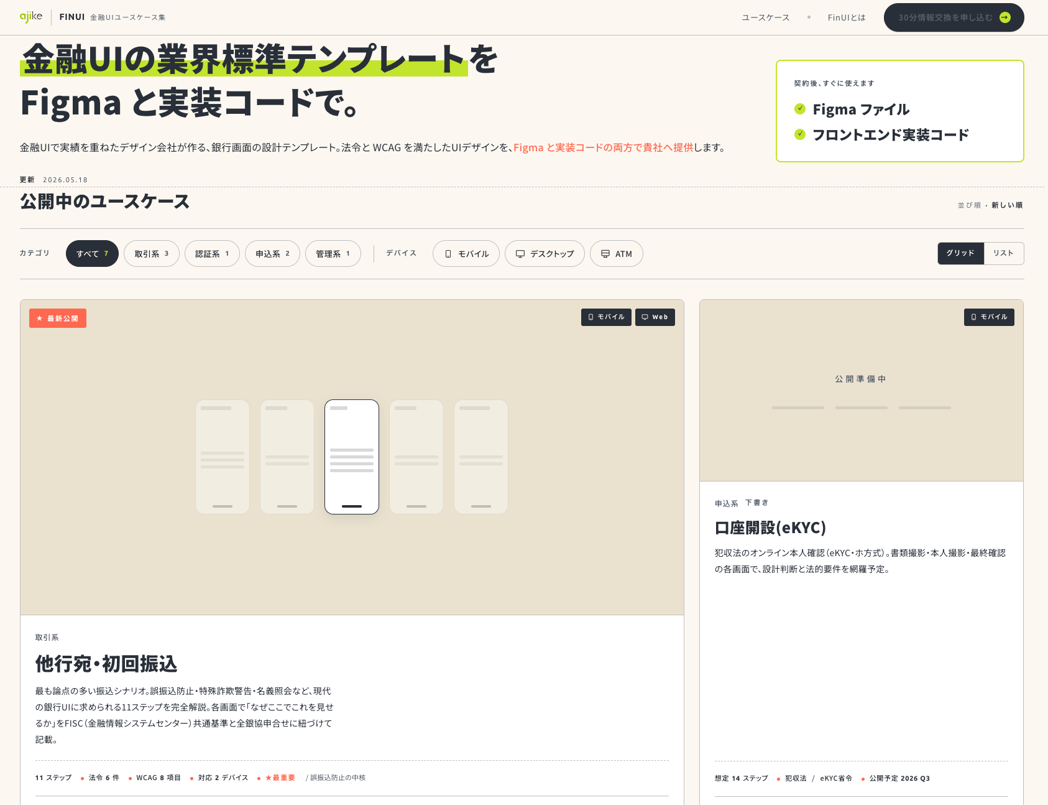
Task: Filter by 申込系 category
Action: 272,254
